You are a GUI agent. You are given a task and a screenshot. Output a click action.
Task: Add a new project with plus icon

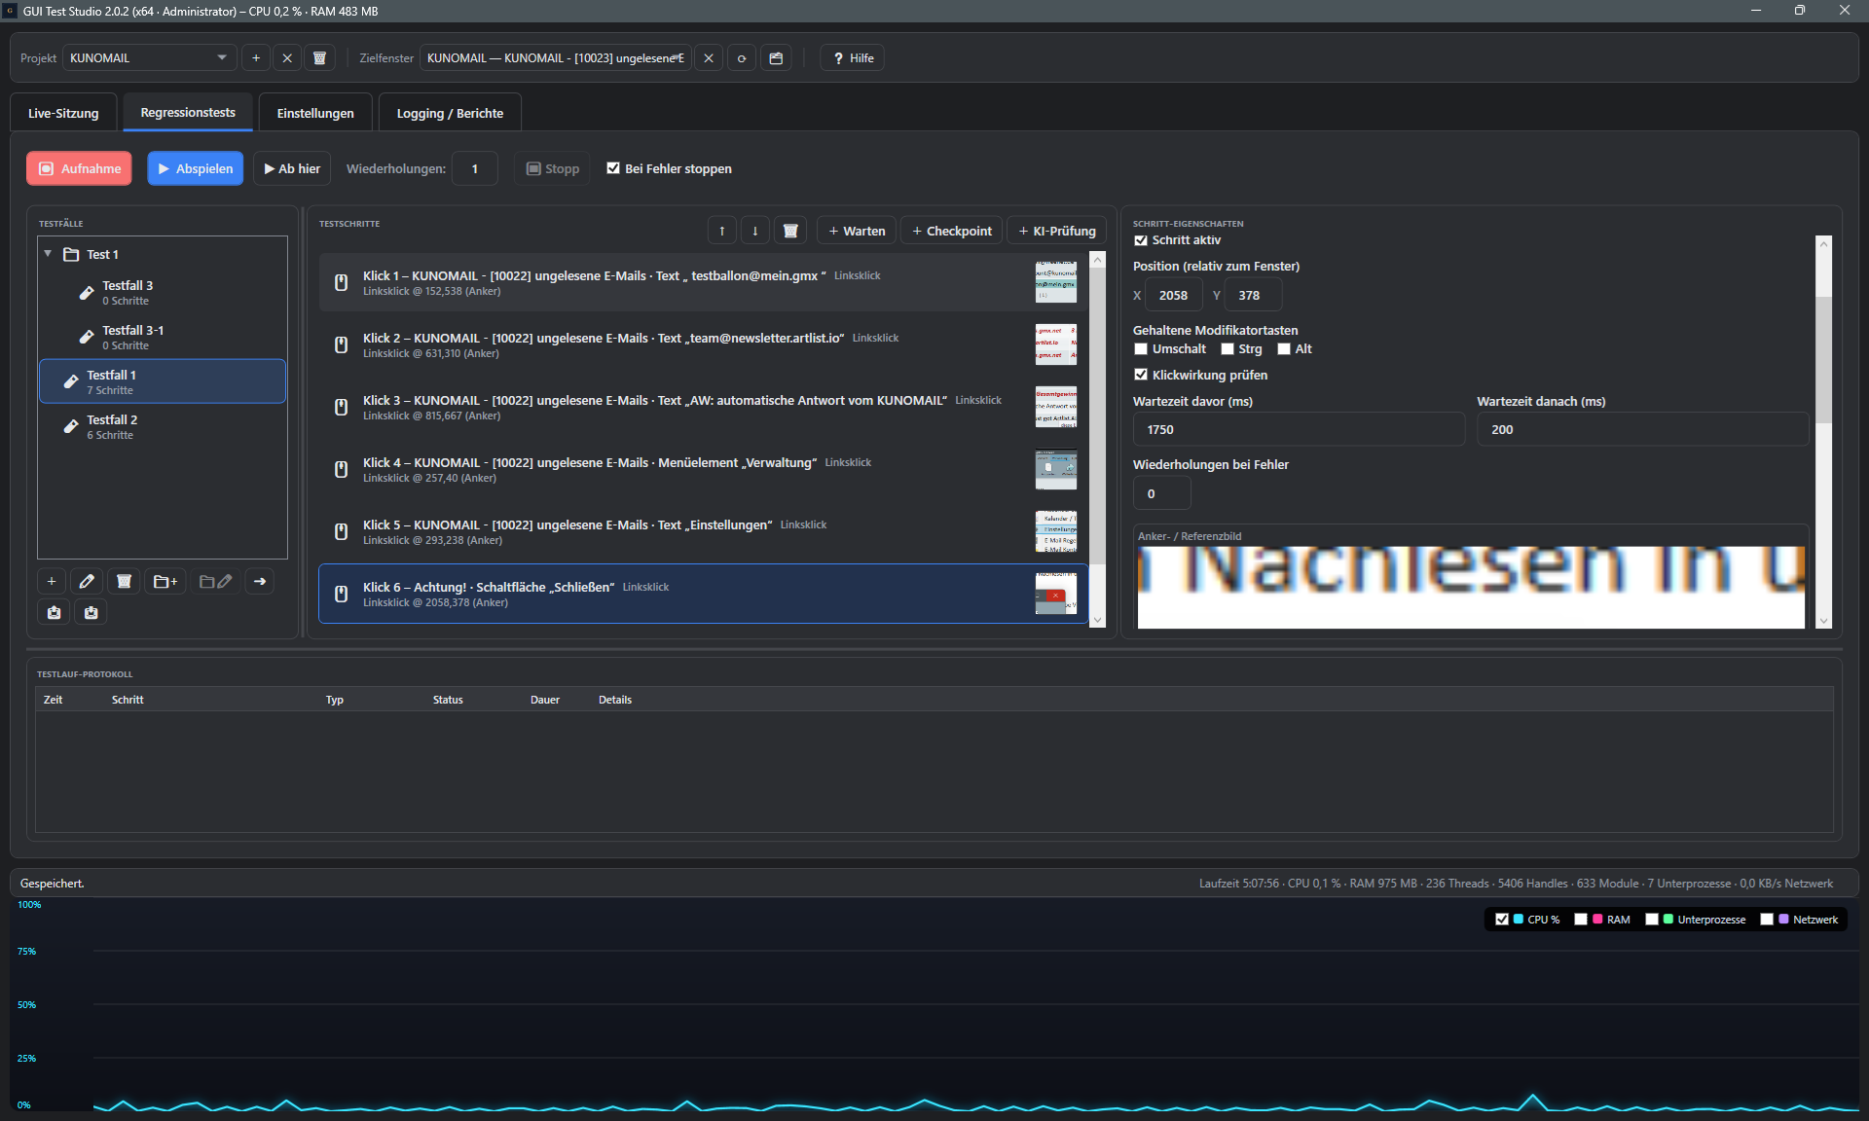[x=256, y=58]
